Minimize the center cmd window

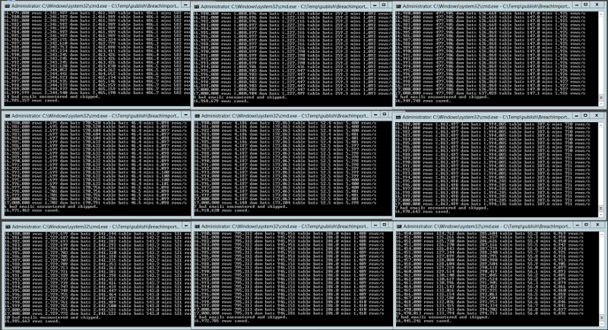[x=375, y=115]
